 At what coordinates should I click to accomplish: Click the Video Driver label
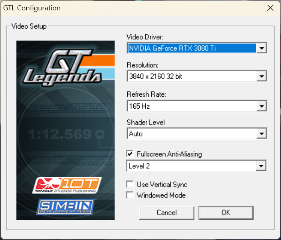tap(145, 37)
